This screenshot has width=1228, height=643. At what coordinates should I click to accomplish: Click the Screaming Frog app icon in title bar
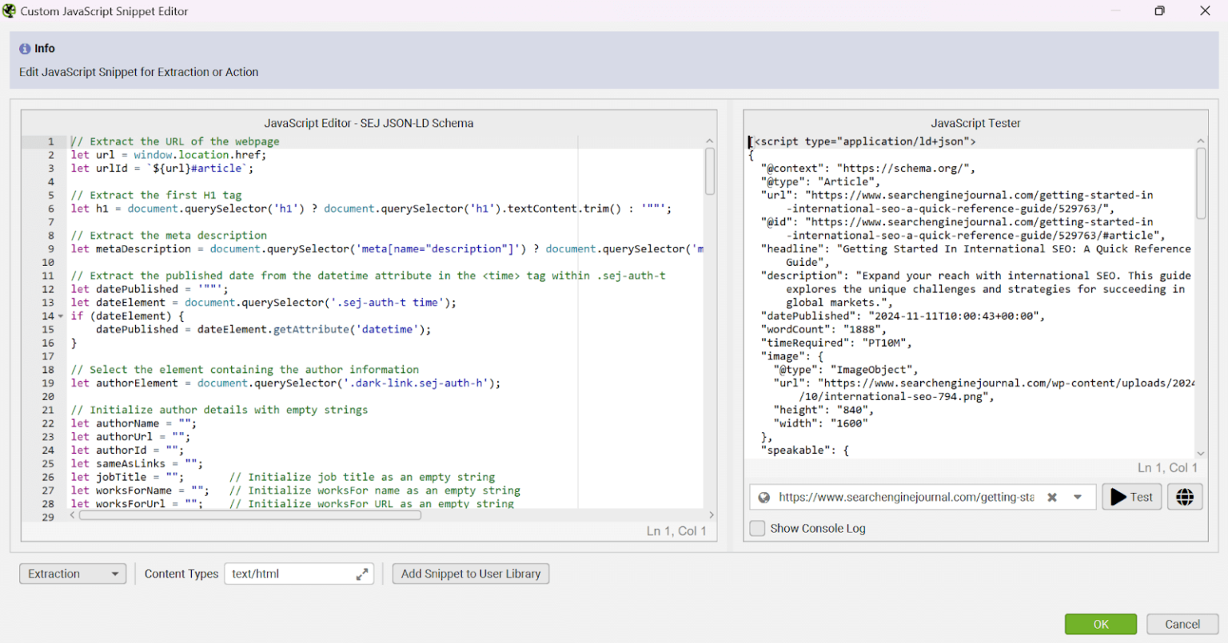pyautogui.click(x=10, y=11)
